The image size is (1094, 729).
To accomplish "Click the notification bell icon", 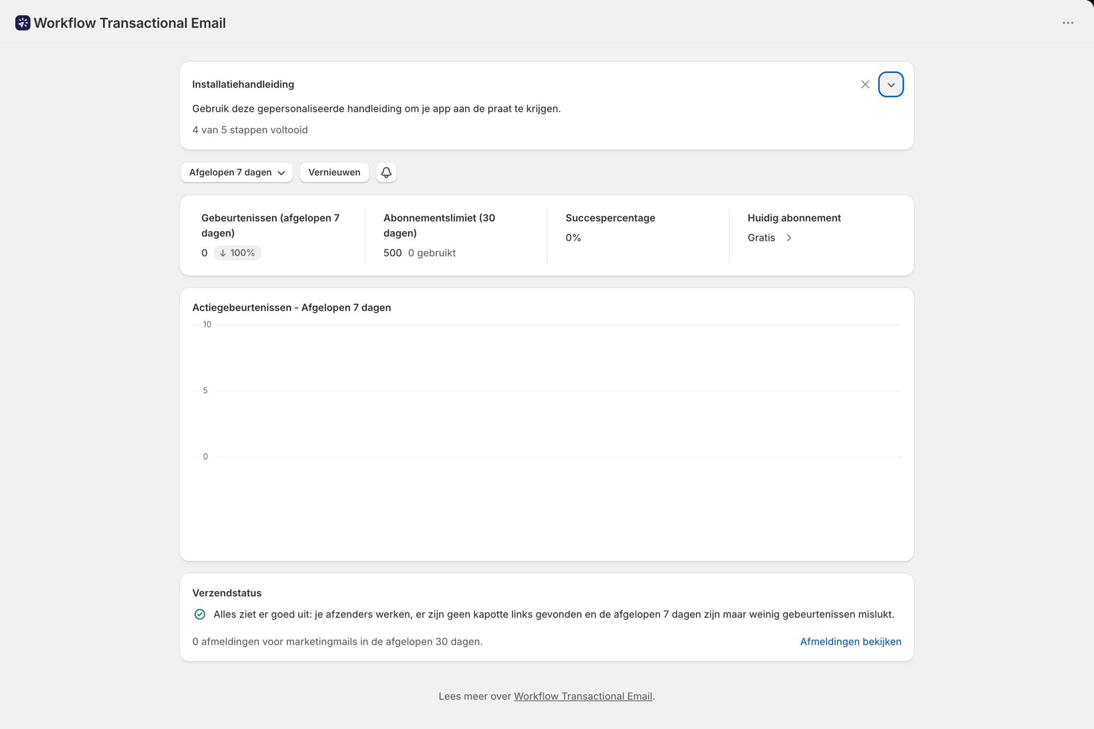I will pos(386,173).
